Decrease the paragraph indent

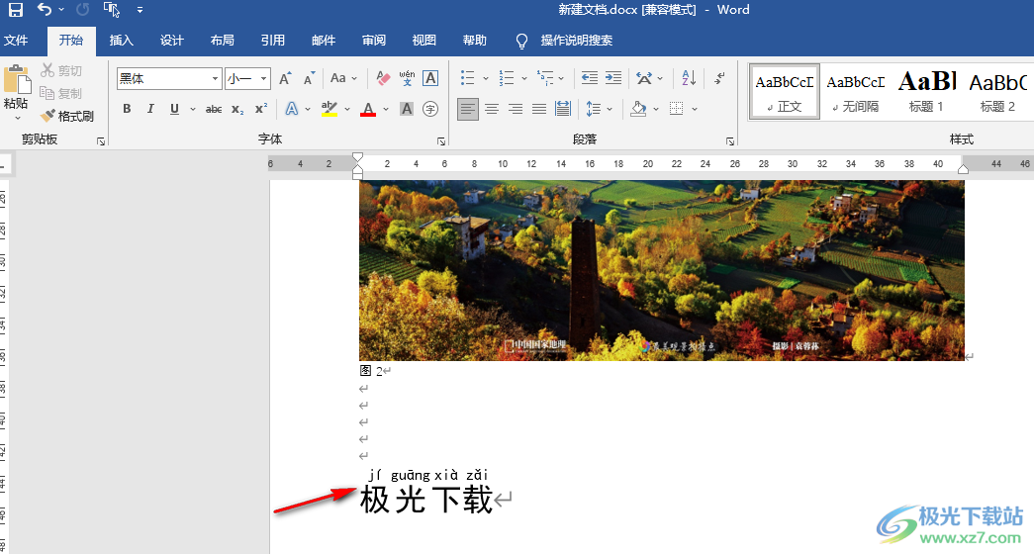[590, 78]
